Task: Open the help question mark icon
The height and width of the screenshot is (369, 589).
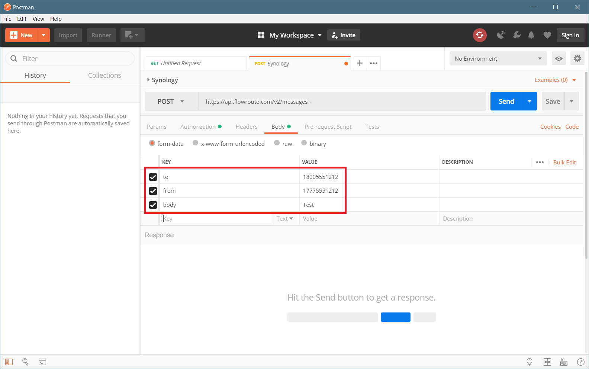Action: pyautogui.click(x=580, y=362)
